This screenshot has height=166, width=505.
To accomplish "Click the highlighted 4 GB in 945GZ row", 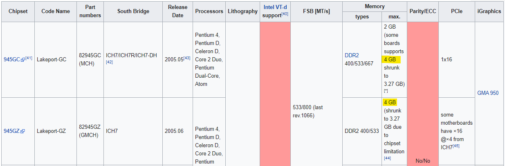I will (x=390, y=102).
